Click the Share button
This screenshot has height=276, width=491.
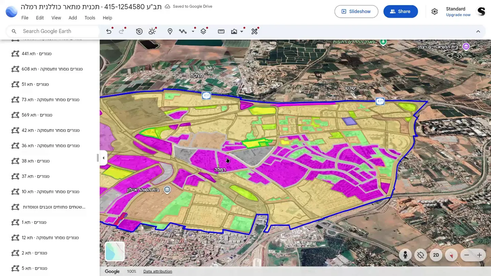click(x=401, y=12)
